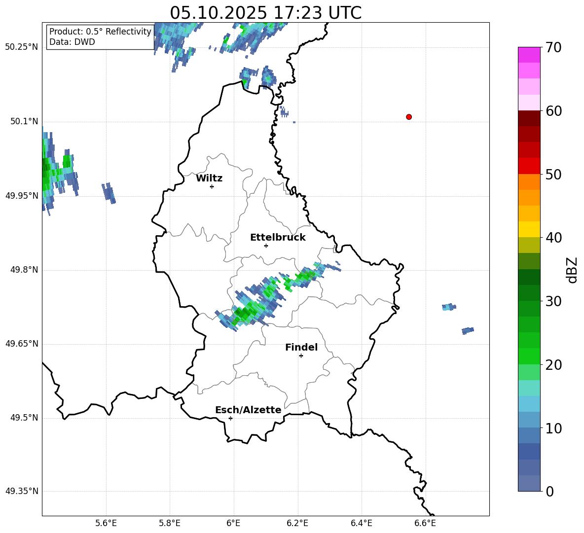
Task: Click the '6°E' longitude label
Action: [x=233, y=523]
